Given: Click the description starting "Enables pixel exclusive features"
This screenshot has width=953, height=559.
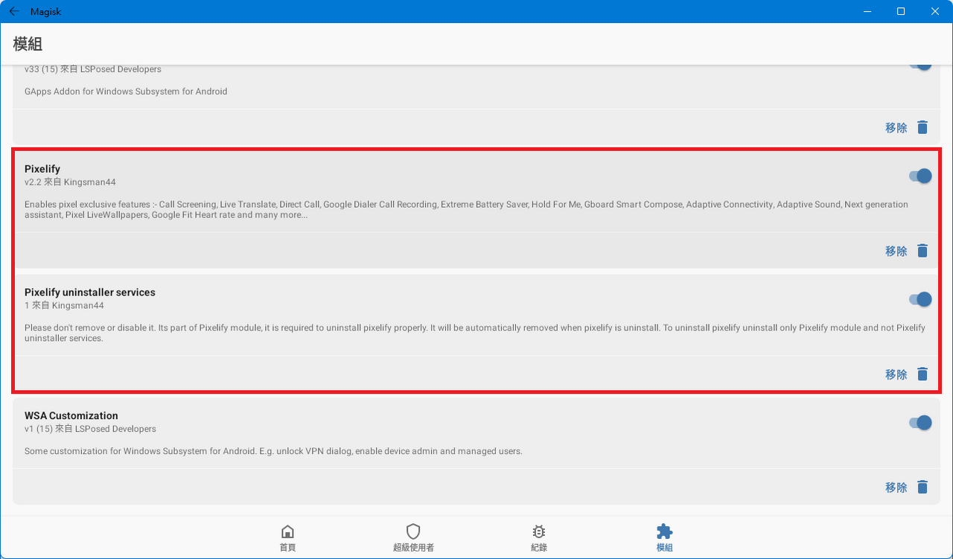Looking at the screenshot, I should 466,210.
